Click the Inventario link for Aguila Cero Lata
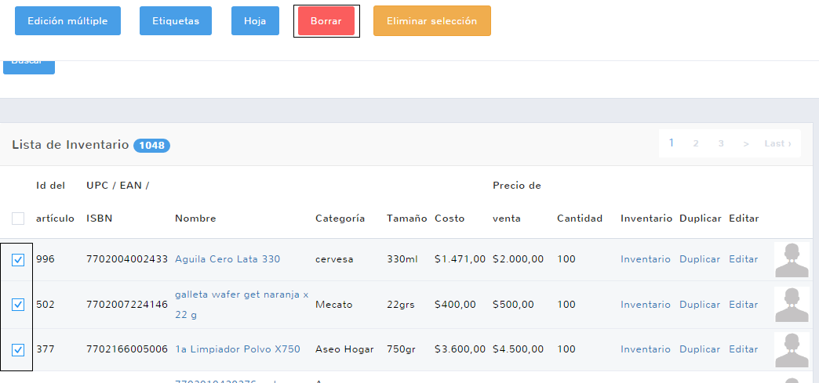The height and width of the screenshot is (383, 819). tap(646, 259)
